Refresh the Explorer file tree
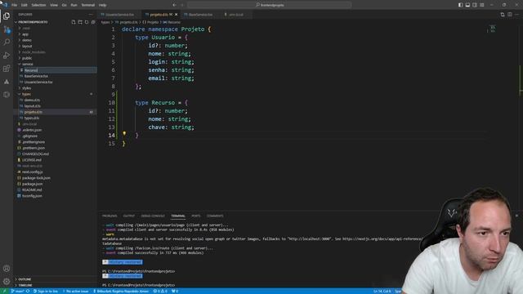 pos(87,22)
